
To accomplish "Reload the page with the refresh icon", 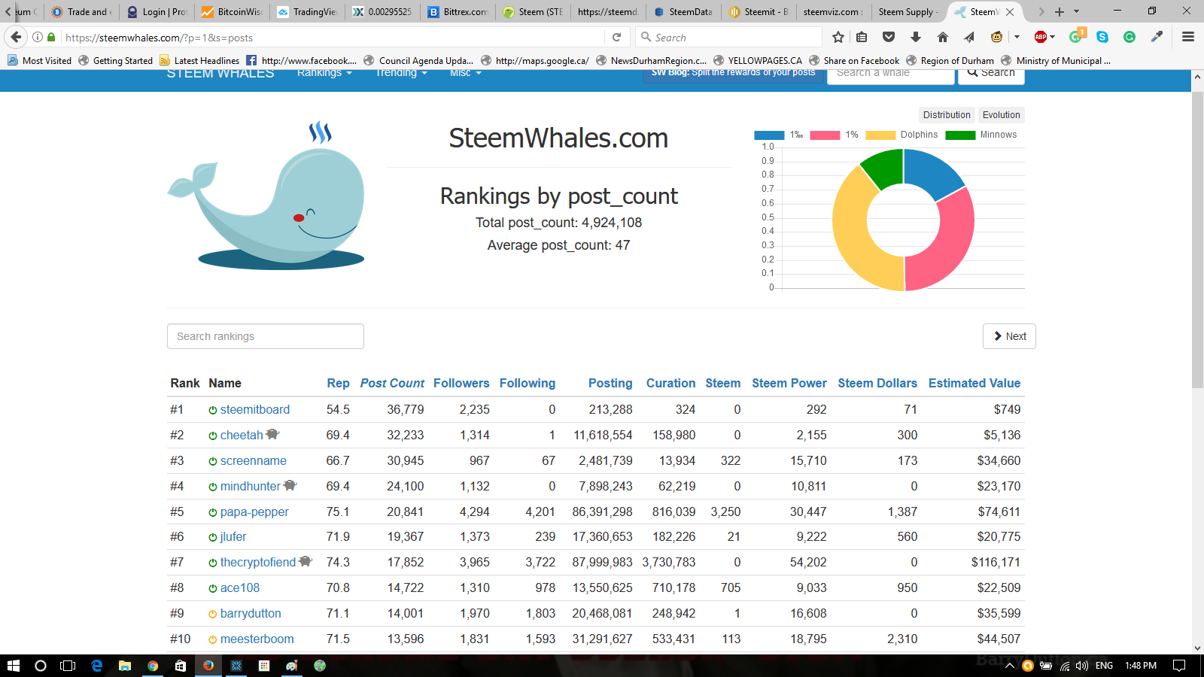I will click(x=616, y=37).
